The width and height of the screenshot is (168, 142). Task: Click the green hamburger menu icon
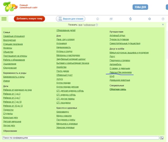pyautogui.click(x=4, y=19)
